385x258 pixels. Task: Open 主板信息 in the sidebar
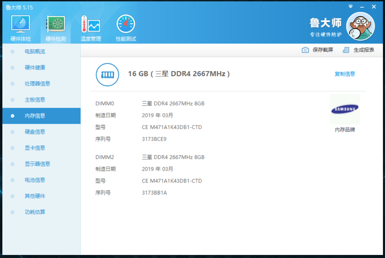42,100
